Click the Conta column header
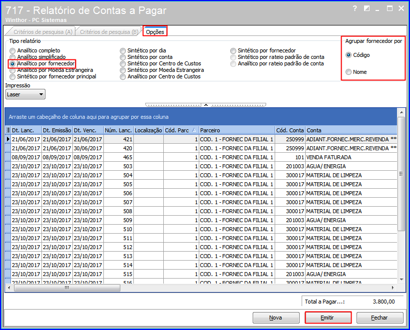This screenshot has height=330, width=410. [x=351, y=130]
